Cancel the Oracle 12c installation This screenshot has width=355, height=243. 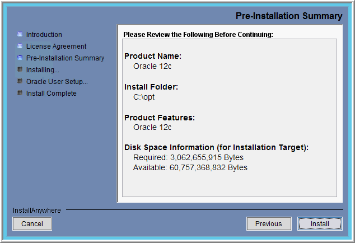pyautogui.click(x=32, y=224)
